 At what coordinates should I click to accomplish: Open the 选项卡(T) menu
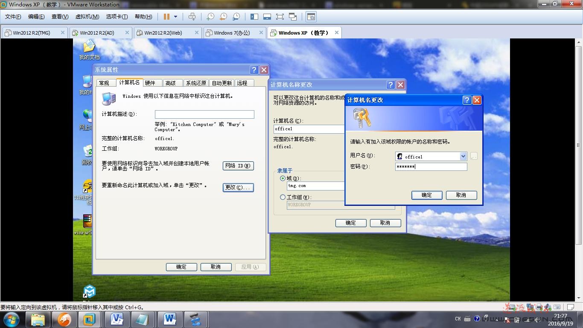117,17
